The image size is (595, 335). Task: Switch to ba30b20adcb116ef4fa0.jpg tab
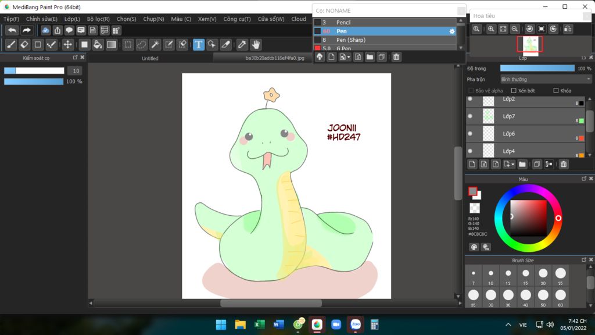[x=275, y=58]
